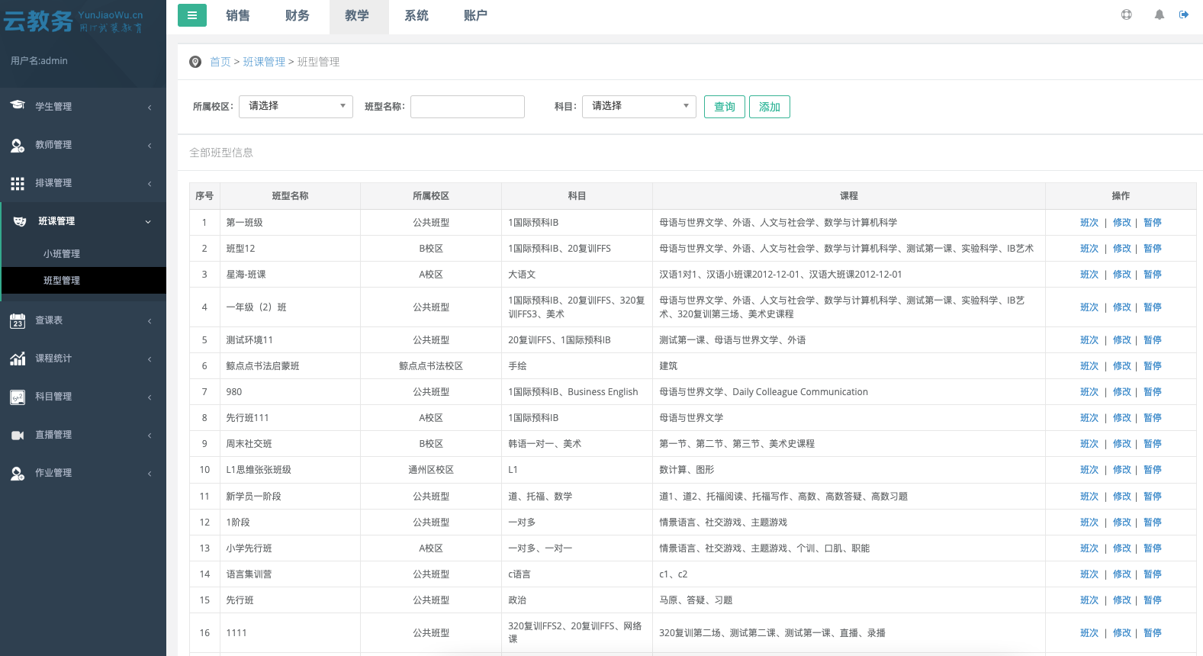
Task: Click the logout icon in top bar
Action: pyautogui.click(x=1184, y=15)
